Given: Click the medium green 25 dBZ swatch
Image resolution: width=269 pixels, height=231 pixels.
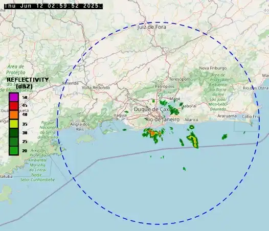Looking at the screenshot, I should [x=14, y=142].
